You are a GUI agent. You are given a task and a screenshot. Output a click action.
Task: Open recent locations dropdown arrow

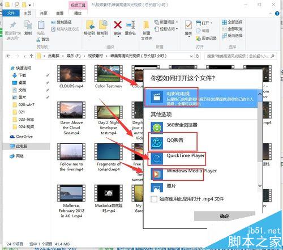point(24,56)
